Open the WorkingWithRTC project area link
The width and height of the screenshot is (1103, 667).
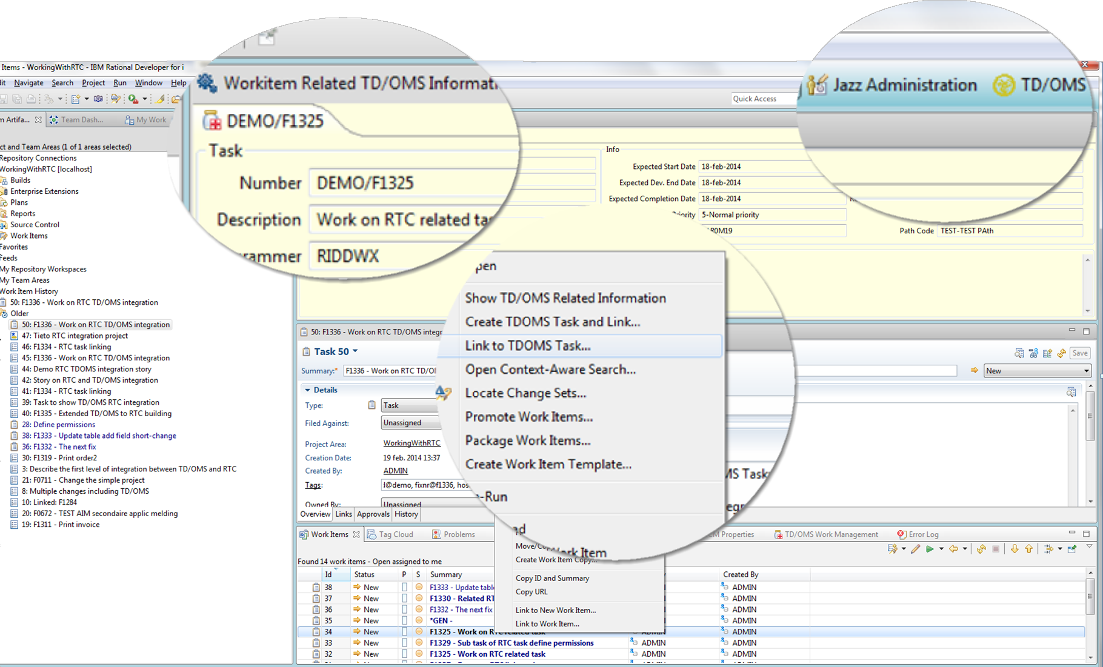tap(412, 443)
